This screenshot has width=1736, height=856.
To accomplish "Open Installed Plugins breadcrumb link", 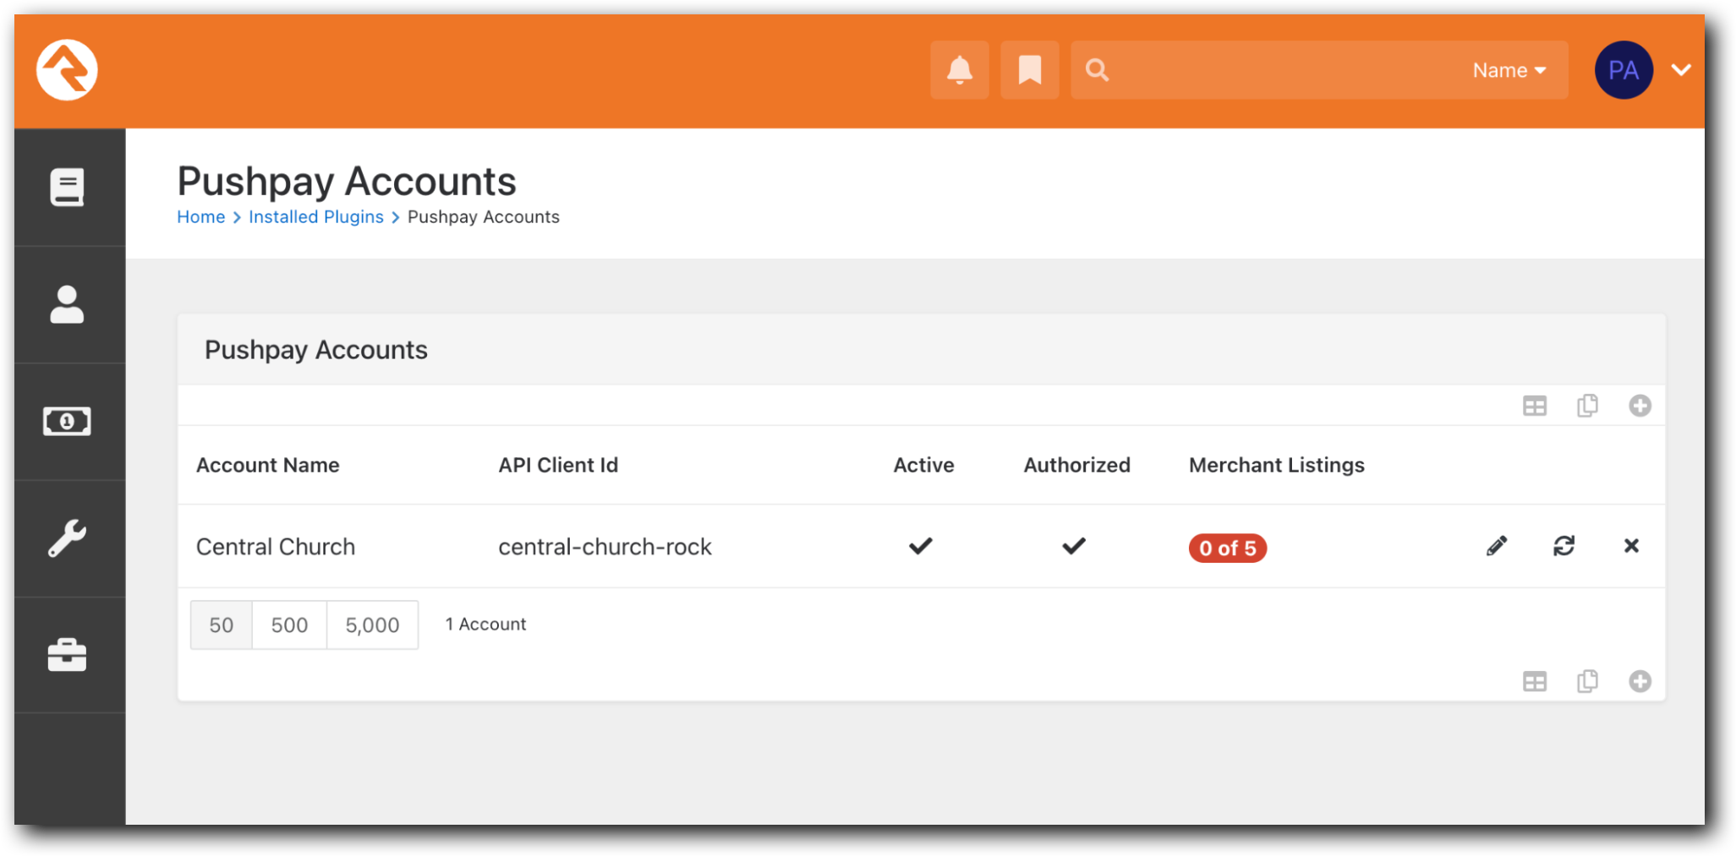I will tap(315, 216).
